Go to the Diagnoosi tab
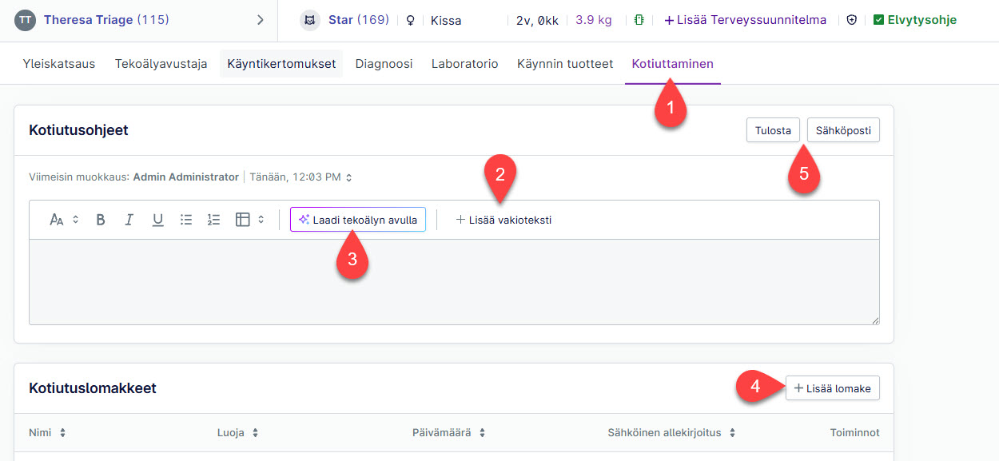Screen dimensions: 999x461 coord(384,64)
